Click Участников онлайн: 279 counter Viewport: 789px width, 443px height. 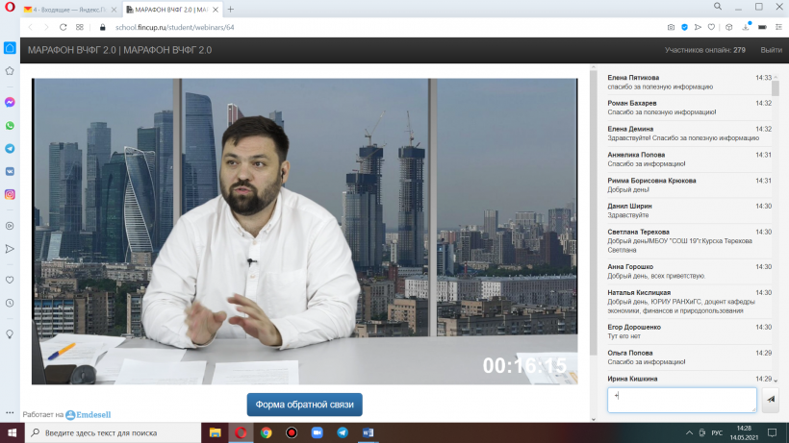(x=705, y=50)
